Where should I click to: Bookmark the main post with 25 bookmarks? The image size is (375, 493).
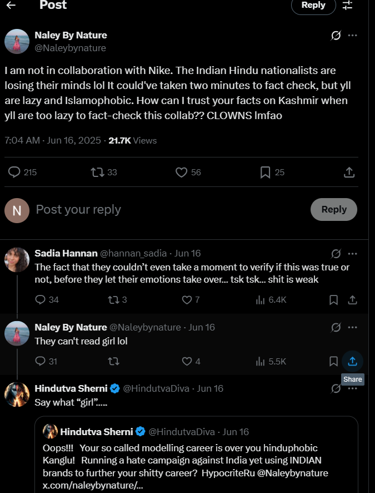tap(266, 172)
